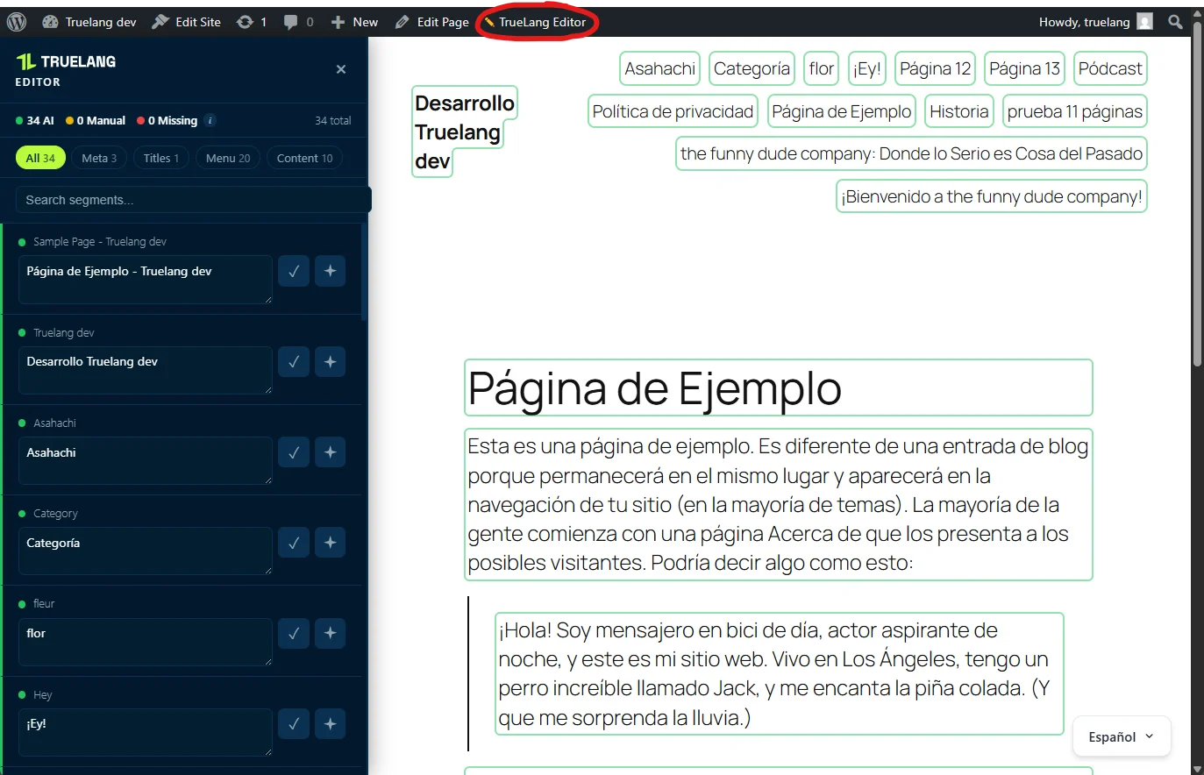This screenshot has width=1204, height=775.
Task: Open the WordPress logo menu in admin bar
Action: pyautogui.click(x=16, y=21)
